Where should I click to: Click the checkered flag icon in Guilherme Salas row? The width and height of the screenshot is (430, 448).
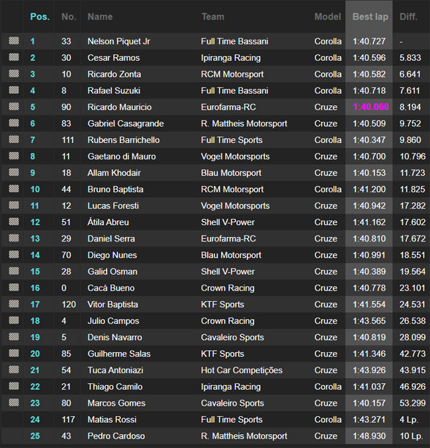click(14, 353)
